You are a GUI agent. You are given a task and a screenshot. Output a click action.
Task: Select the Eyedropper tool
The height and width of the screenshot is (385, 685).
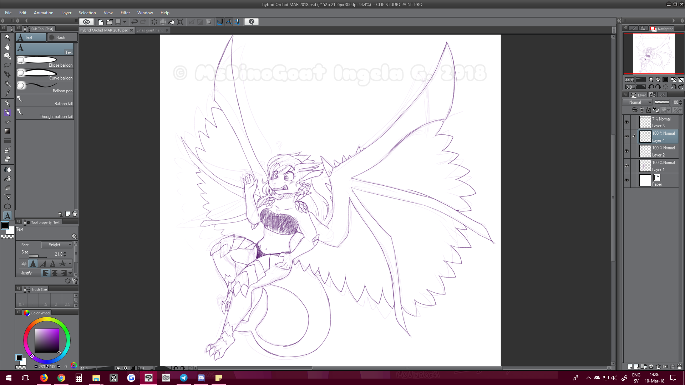[7, 93]
